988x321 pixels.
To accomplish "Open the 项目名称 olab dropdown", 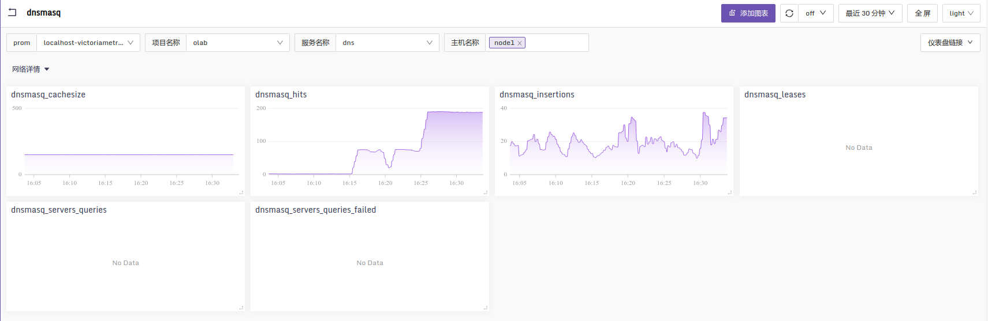I will pos(238,43).
